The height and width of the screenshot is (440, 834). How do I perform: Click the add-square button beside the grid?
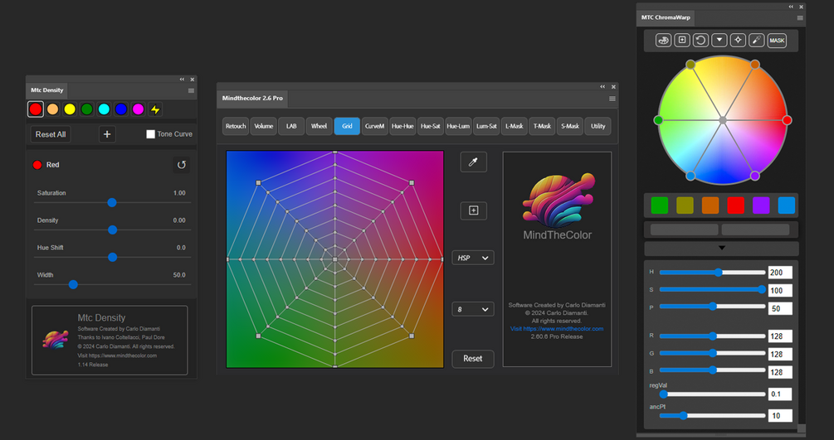(x=473, y=210)
